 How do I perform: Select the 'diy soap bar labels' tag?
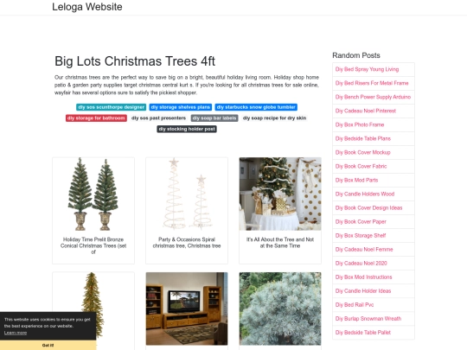(214, 118)
